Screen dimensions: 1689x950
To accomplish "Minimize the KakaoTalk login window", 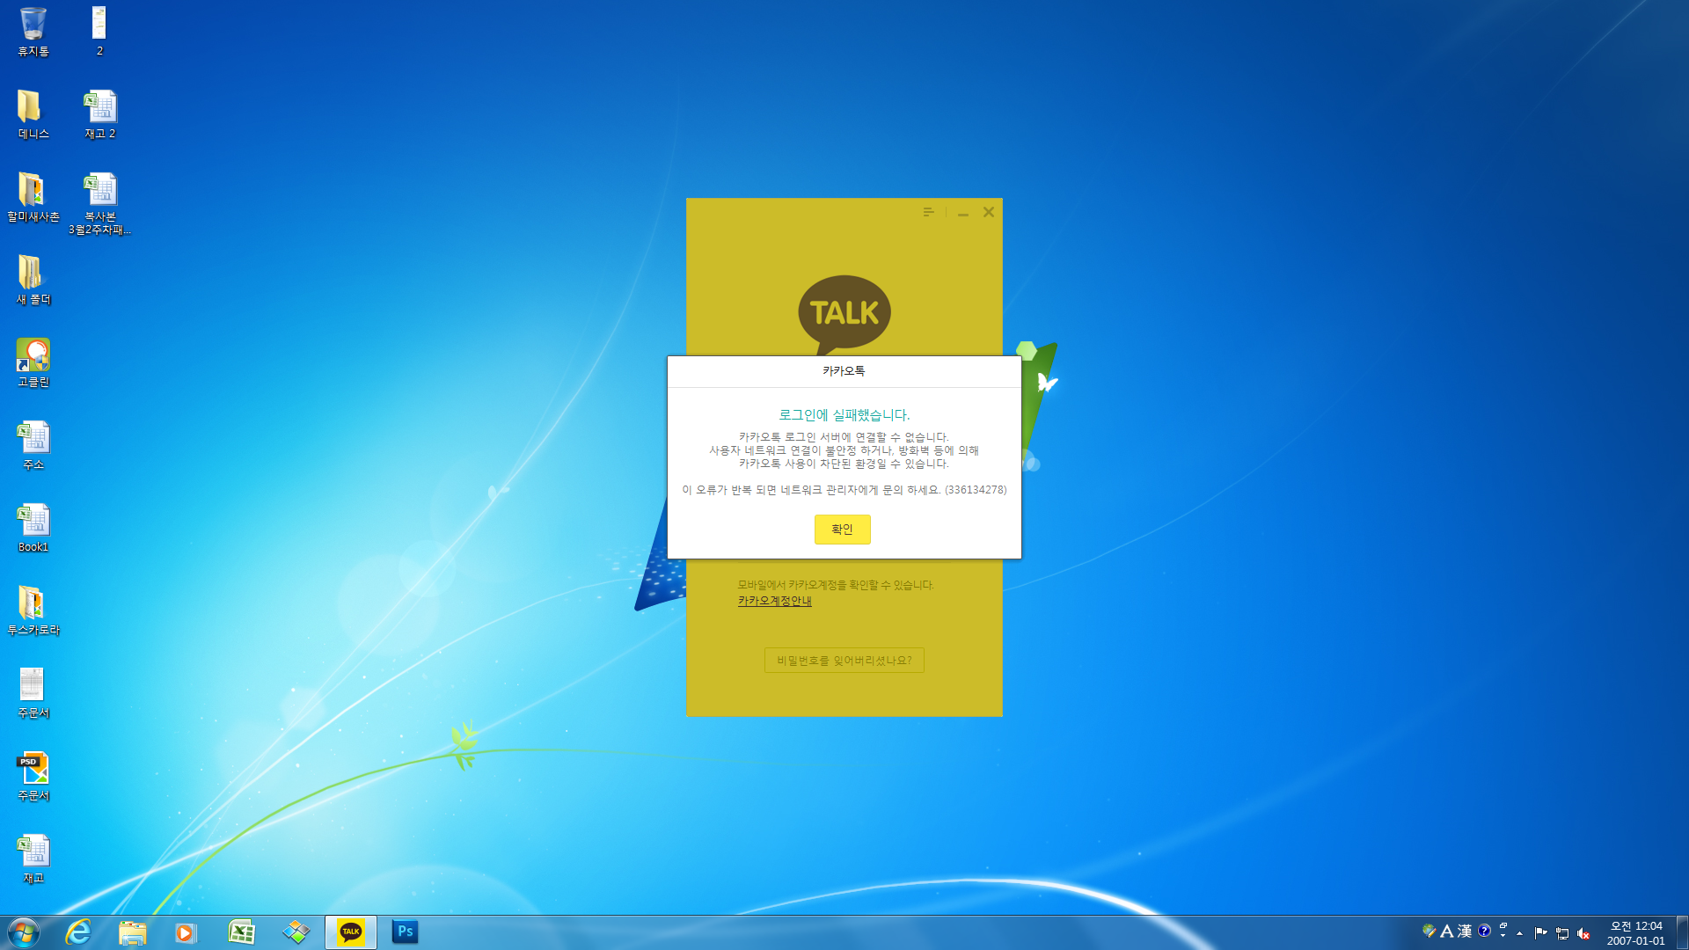I will [x=963, y=213].
